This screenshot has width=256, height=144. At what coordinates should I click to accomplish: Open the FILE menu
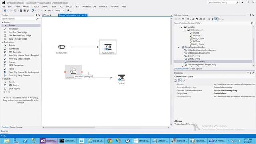[4, 6]
